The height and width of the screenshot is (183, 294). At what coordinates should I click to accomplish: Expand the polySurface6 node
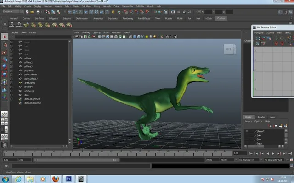[11, 75]
